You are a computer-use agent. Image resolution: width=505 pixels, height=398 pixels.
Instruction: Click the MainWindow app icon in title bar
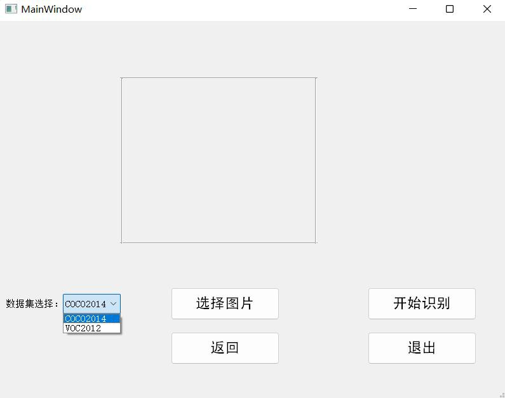pos(11,9)
